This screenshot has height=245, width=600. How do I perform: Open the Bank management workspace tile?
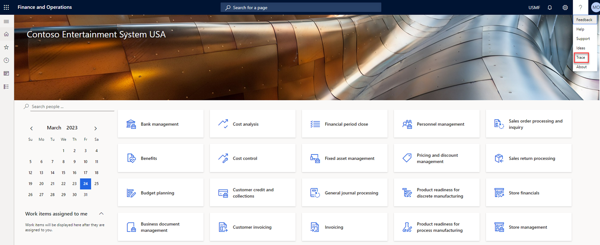(160, 124)
